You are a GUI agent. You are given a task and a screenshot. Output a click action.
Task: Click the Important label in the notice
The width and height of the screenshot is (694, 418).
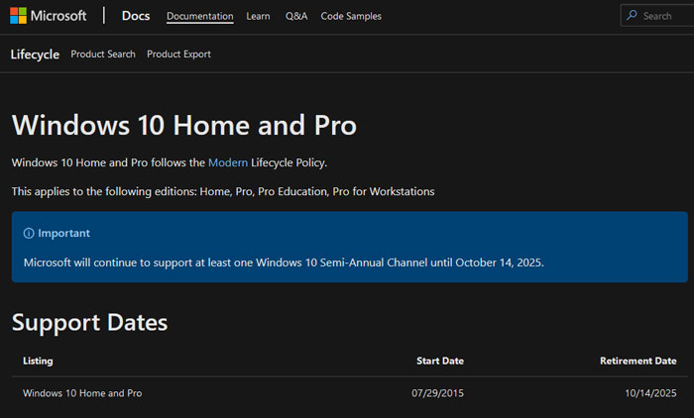63,233
